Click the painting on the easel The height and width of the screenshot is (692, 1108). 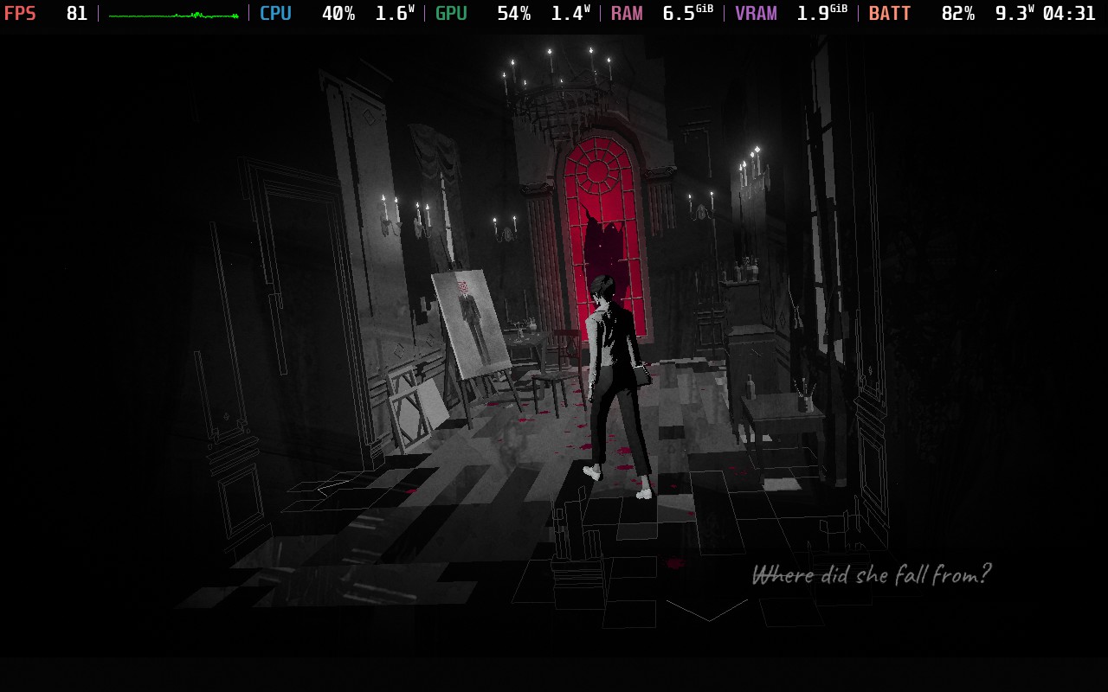point(471,324)
